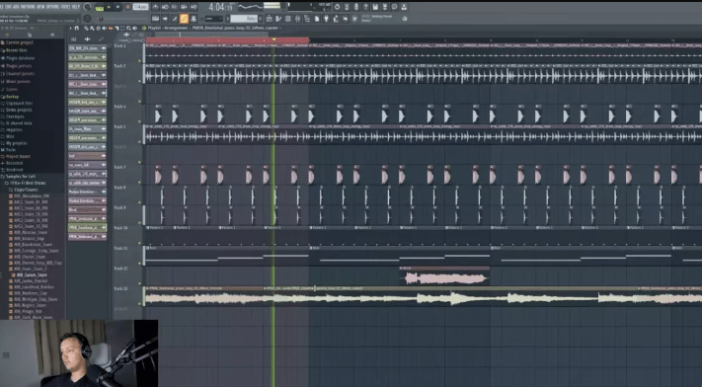This screenshot has width=702, height=387.
Task: Click the Stop transport button
Action: pos(118,7)
